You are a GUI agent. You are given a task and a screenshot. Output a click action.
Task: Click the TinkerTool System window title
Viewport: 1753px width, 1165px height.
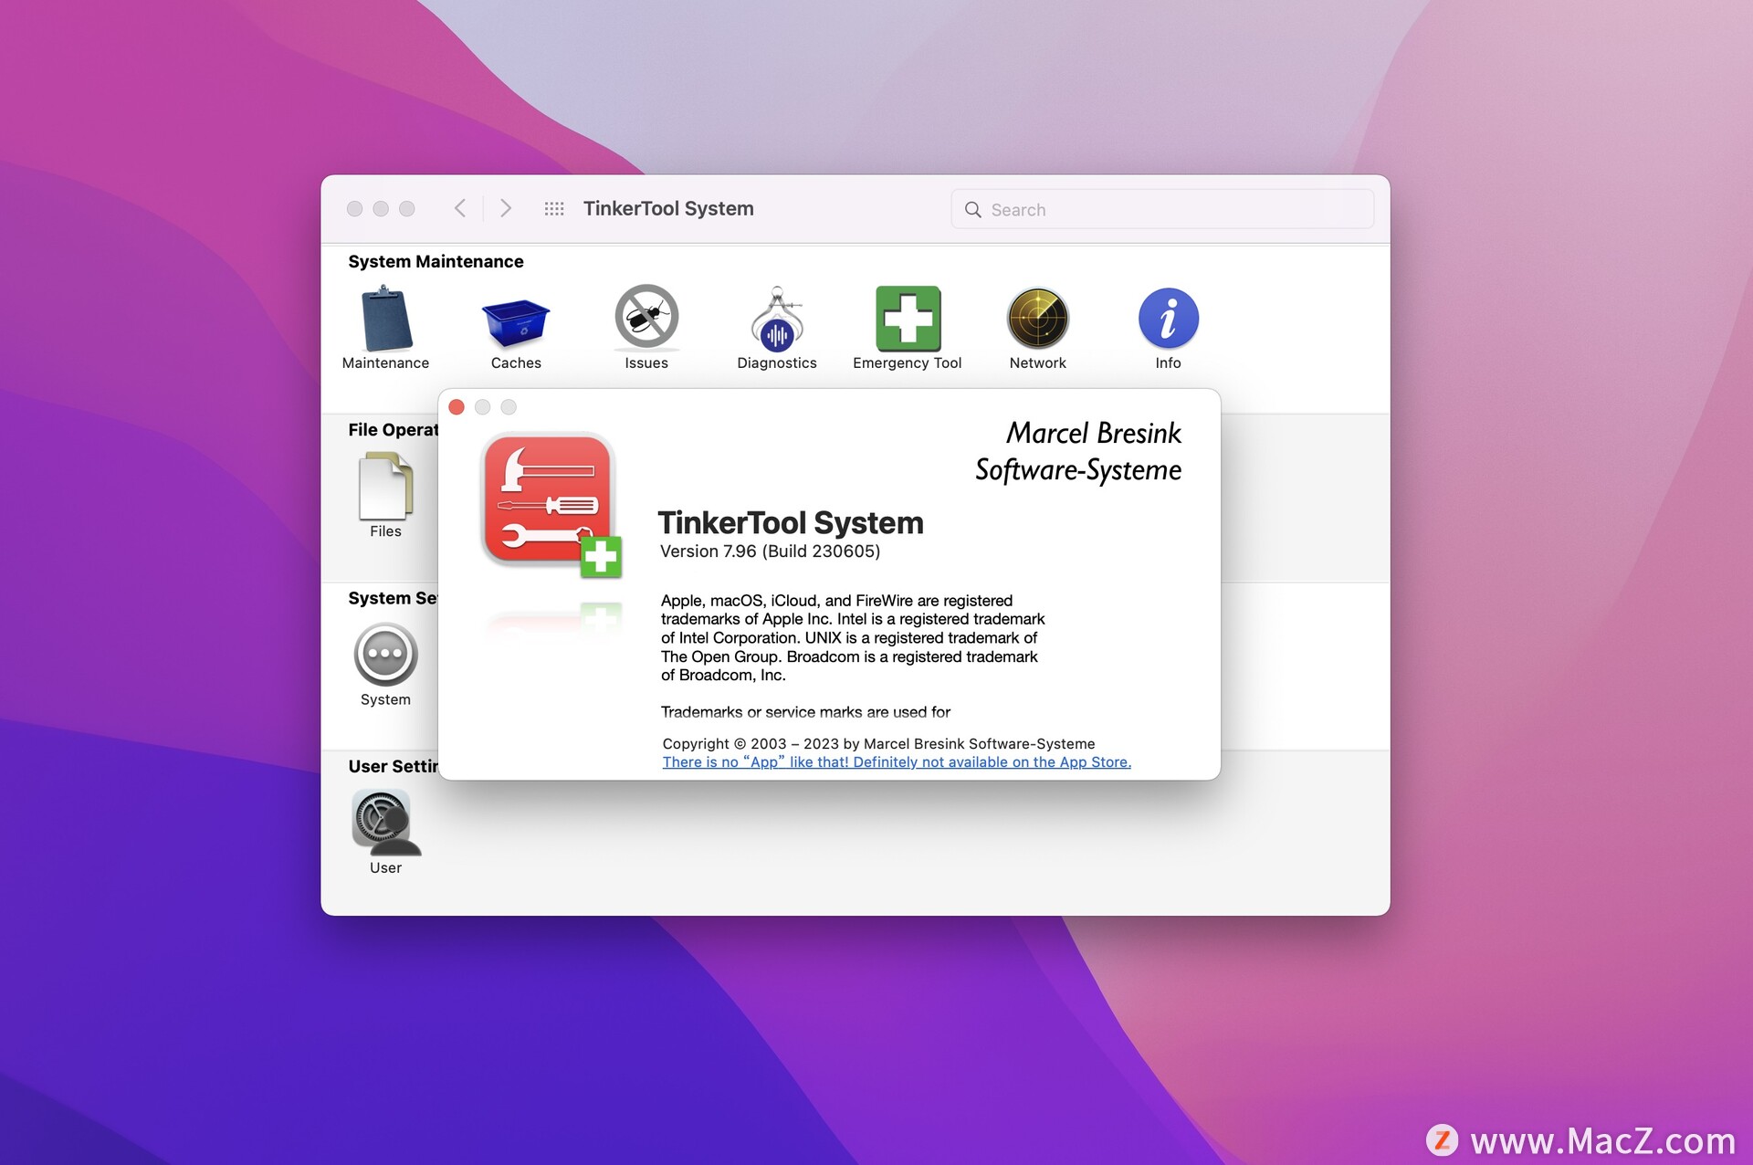pos(668,209)
